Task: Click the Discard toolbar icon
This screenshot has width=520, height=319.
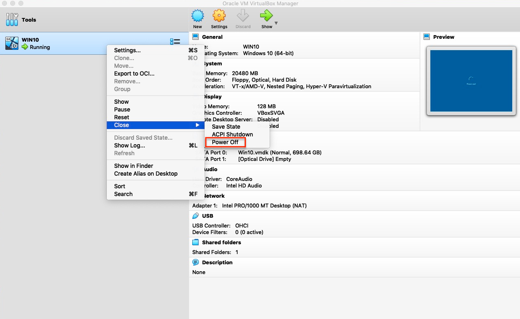Action: [243, 16]
